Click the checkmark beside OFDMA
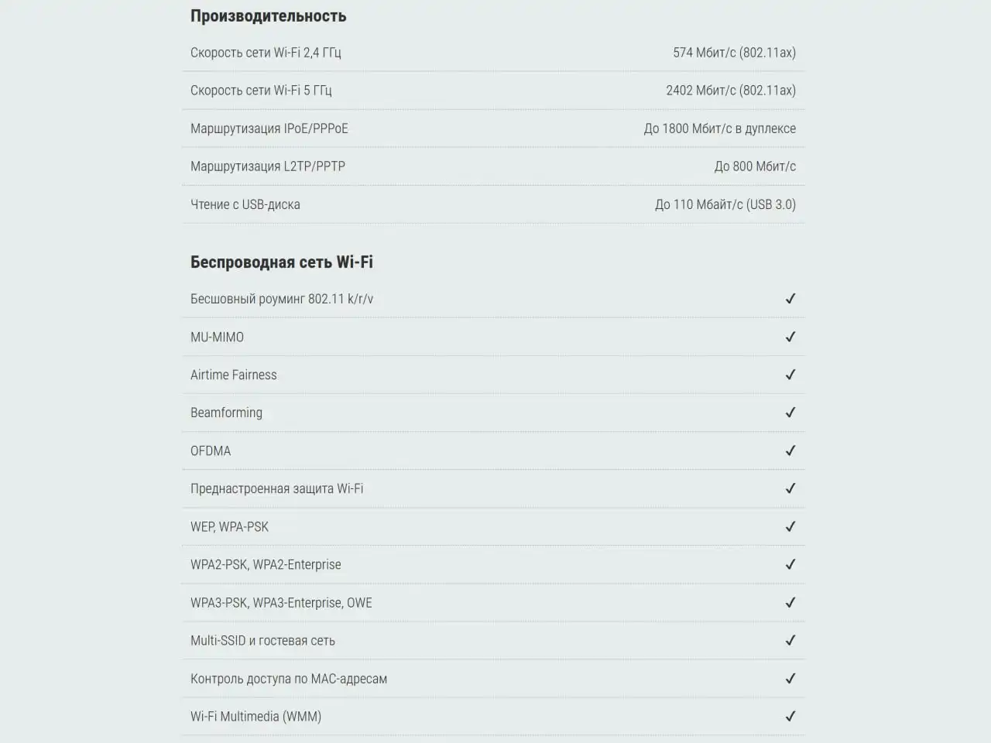Image resolution: width=991 pixels, height=743 pixels. point(790,450)
